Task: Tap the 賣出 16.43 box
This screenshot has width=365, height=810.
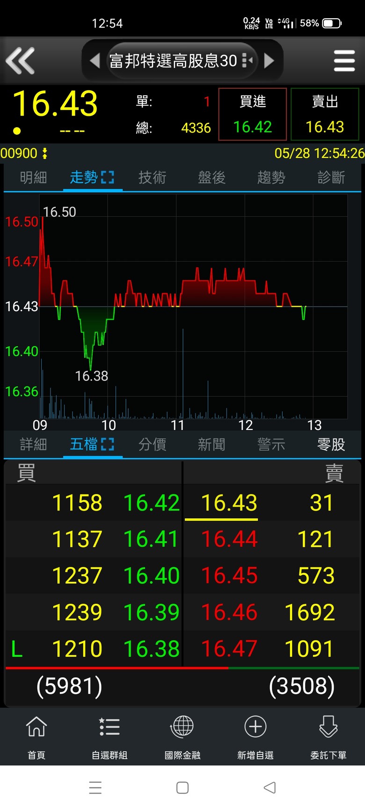Action: pos(325,115)
